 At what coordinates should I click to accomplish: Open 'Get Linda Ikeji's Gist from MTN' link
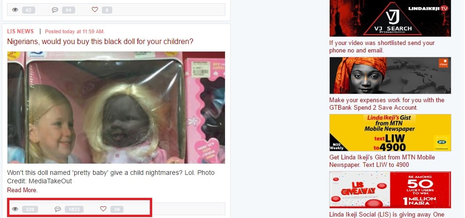click(382, 161)
